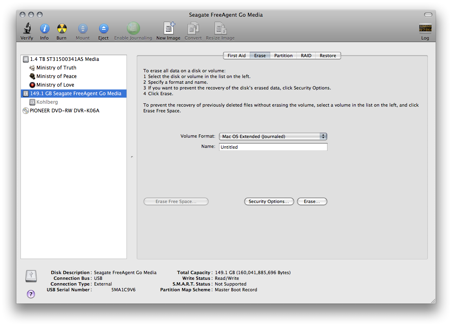Image resolution: width=452 pixels, height=326 pixels.
Task: Select Ministry of Truth volume
Action: click(74, 68)
